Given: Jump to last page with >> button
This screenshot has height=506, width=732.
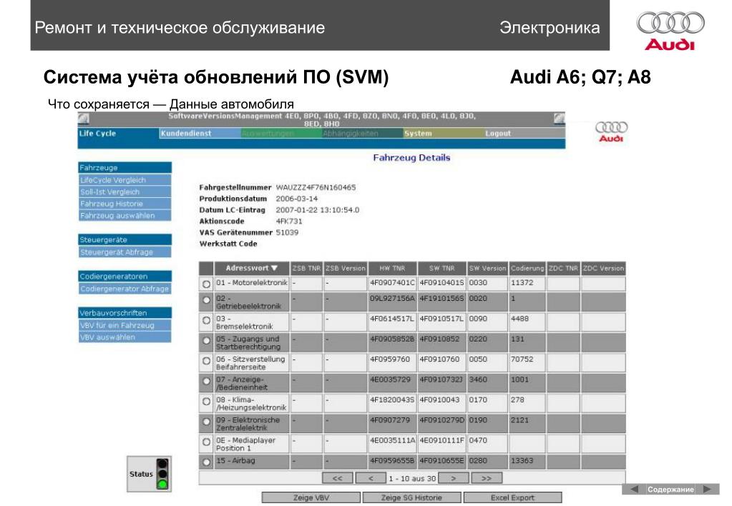Looking at the screenshot, I should (x=487, y=478).
